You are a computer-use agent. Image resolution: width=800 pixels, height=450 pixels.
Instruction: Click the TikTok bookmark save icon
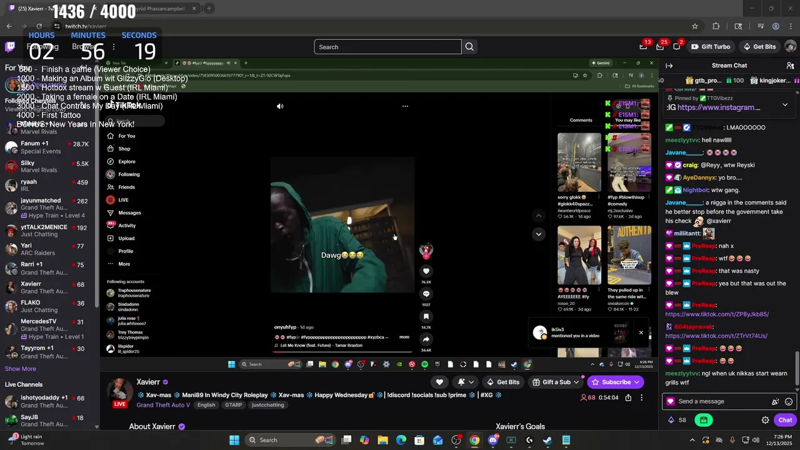pos(426,316)
